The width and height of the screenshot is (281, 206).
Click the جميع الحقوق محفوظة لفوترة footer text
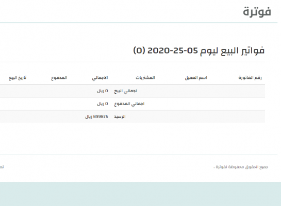[x=241, y=167]
